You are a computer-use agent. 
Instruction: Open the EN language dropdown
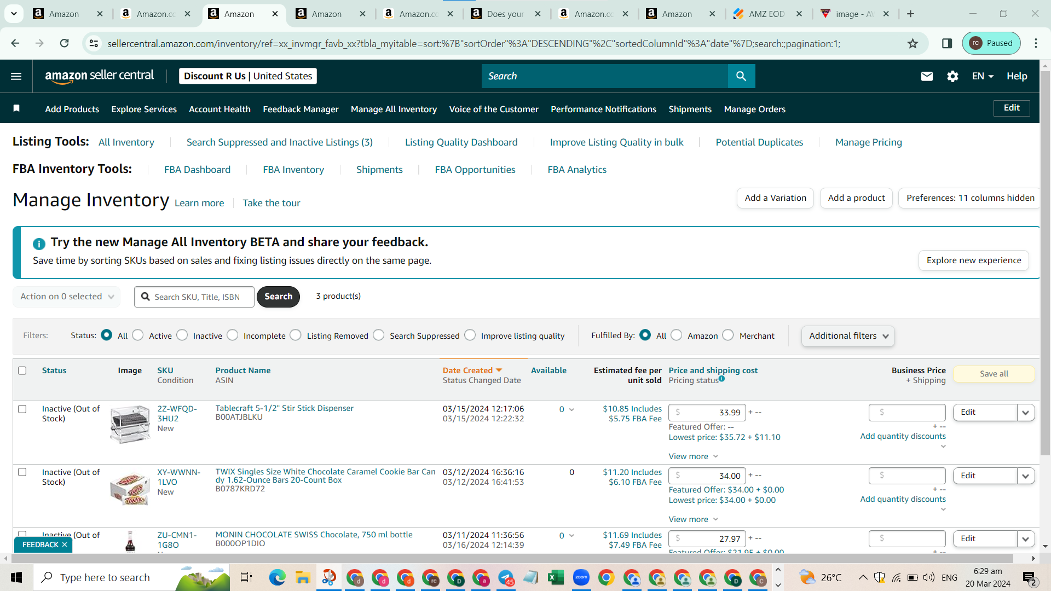pos(983,76)
